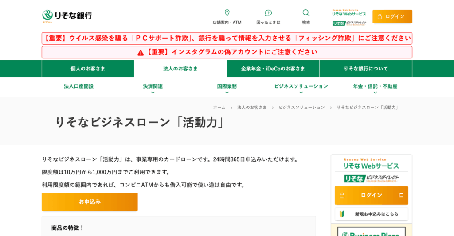Select the 法人のお客さま tab
The height and width of the screenshot is (236, 454).
tap(180, 69)
